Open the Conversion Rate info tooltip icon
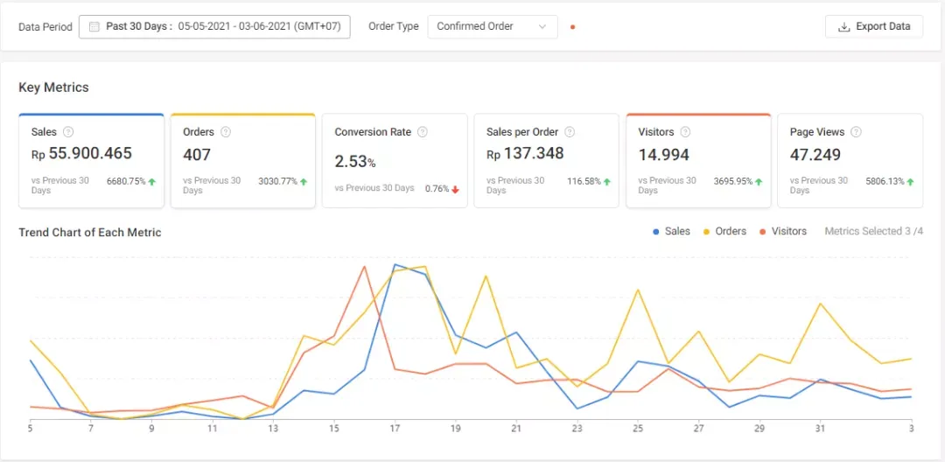Screen dimensions: 945x462 pos(423,132)
